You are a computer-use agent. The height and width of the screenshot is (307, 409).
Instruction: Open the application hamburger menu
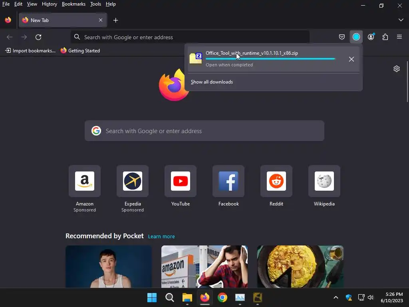pos(399,37)
